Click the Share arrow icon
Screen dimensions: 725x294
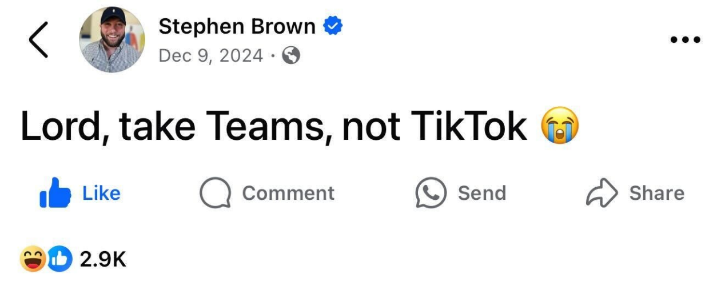tap(601, 193)
